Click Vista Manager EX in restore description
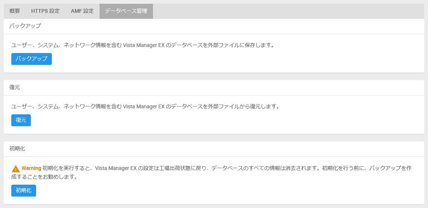 coord(144,106)
